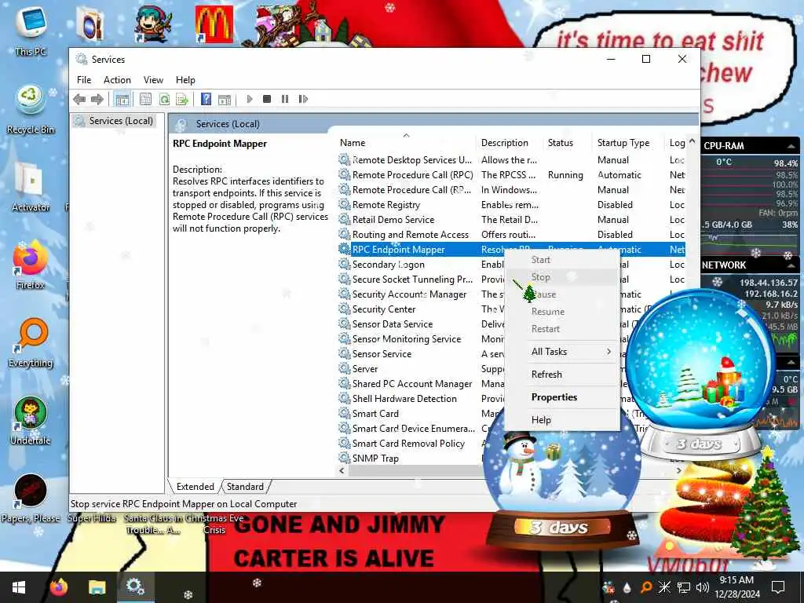Click the Services gear taskbar icon
The width and height of the screenshot is (804, 603).
click(135, 587)
